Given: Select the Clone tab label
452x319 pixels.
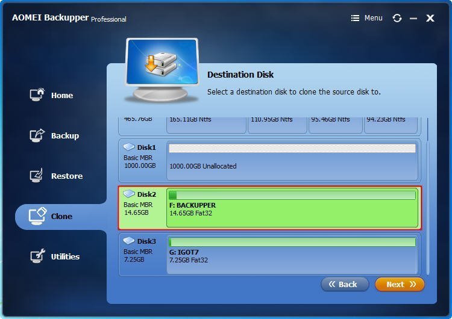Looking at the screenshot, I should pos(61,216).
